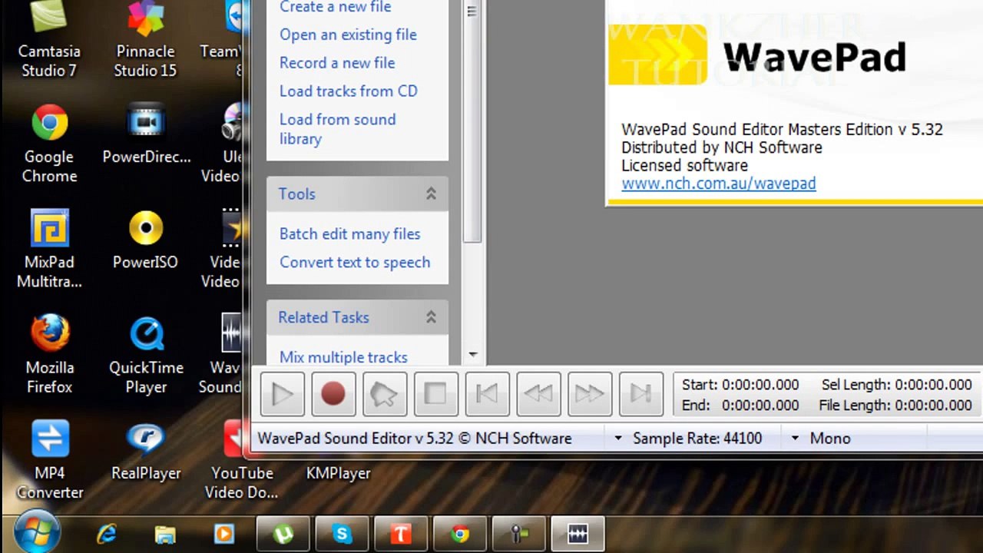Switch to Chrome taskbar button
This screenshot has height=553, width=983.
(x=459, y=535)
